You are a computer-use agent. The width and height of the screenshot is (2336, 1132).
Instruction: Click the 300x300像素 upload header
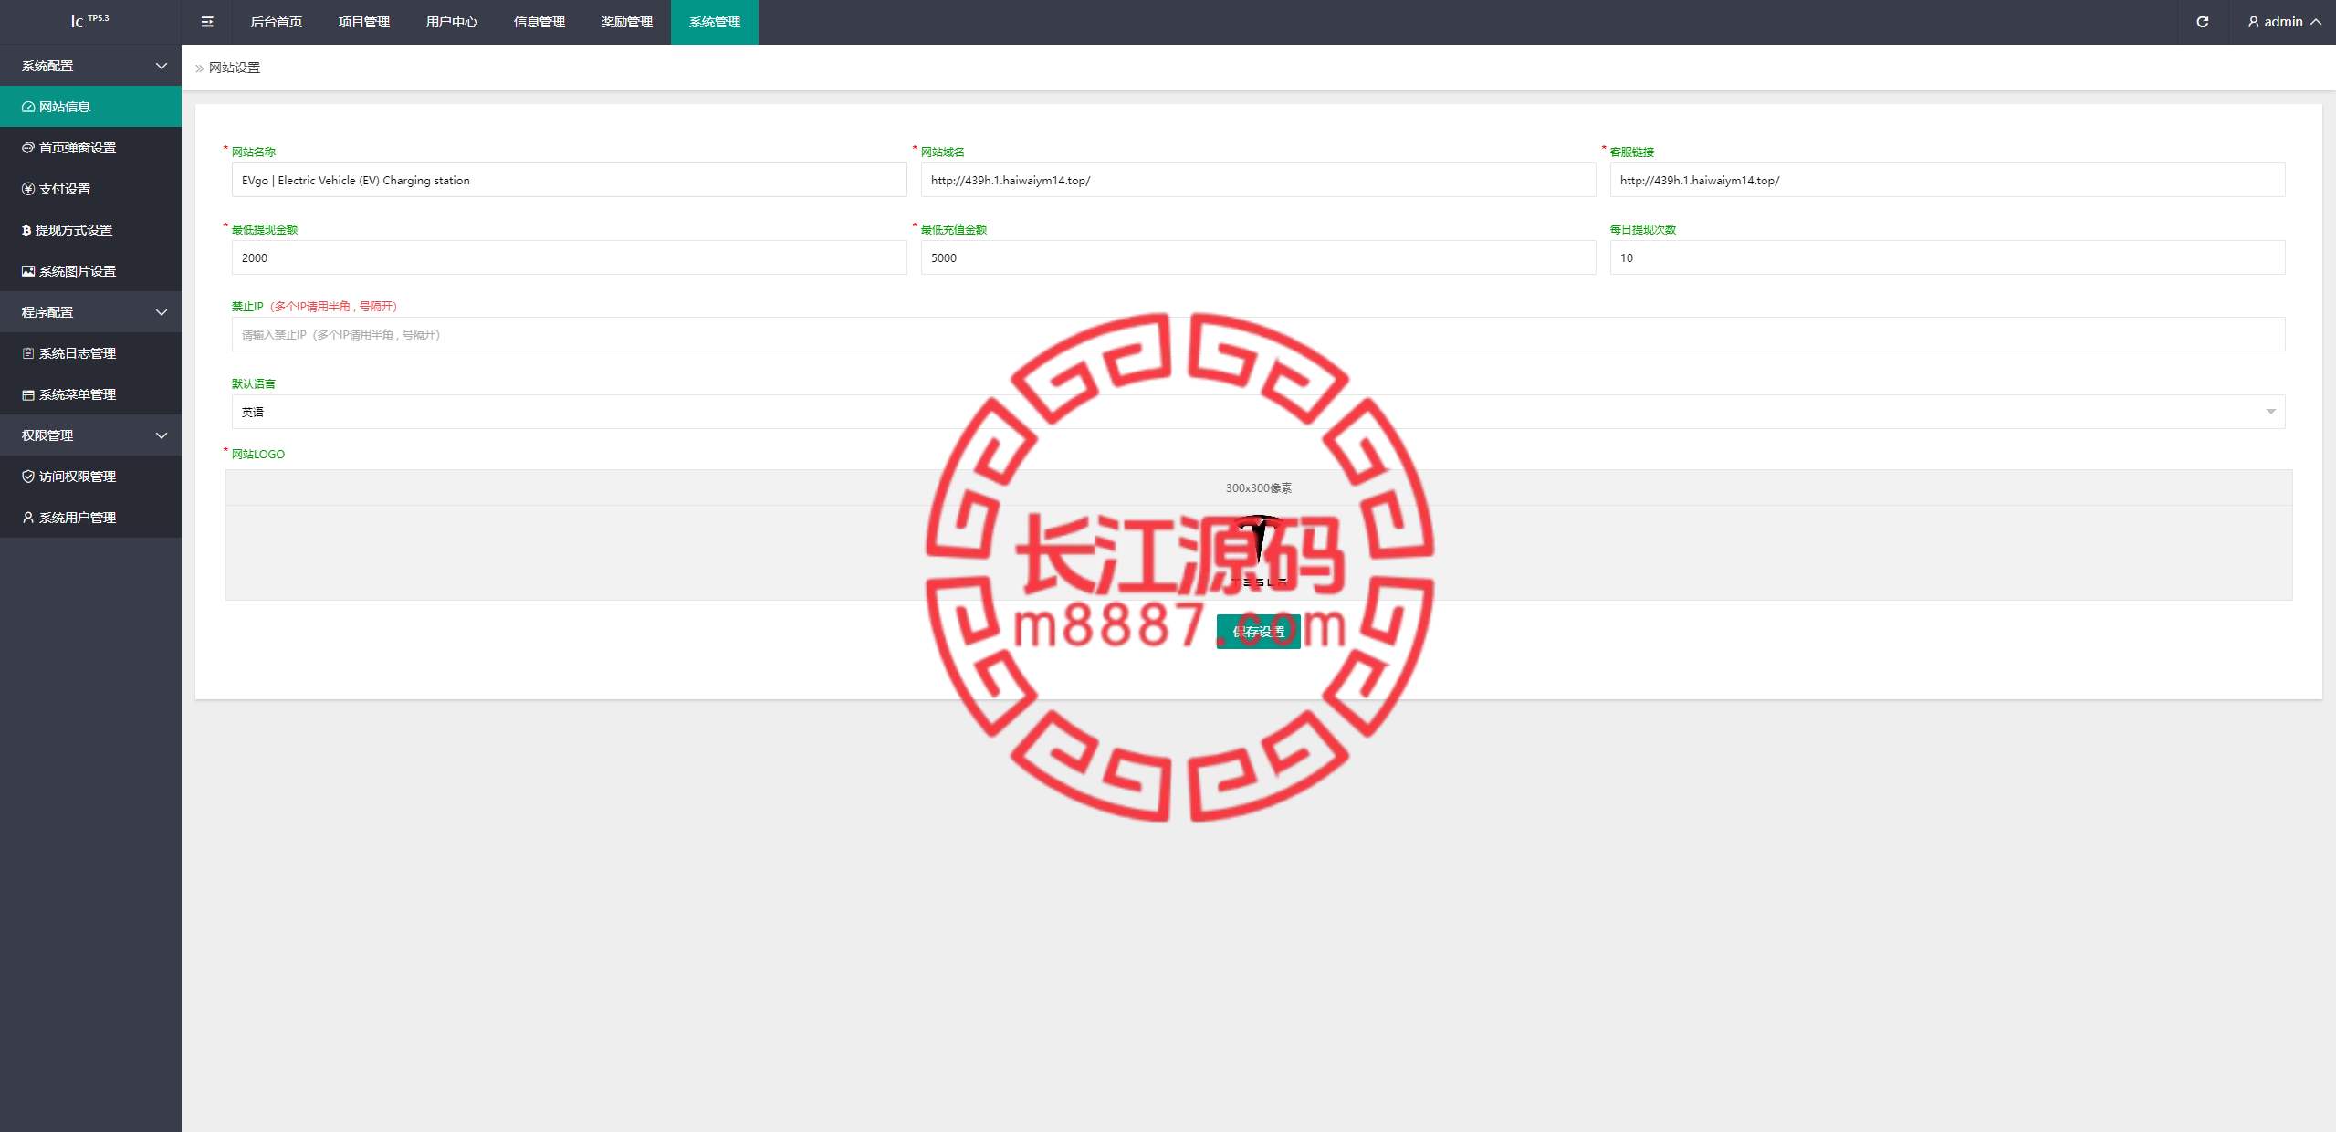click(1259, 487)
